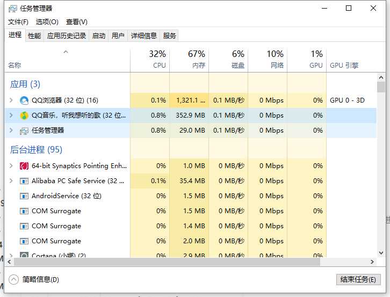Click the 29.0 MB memory value
This screenshot has width=390, height=297.
pyautogui.click(x=192, y=131)
